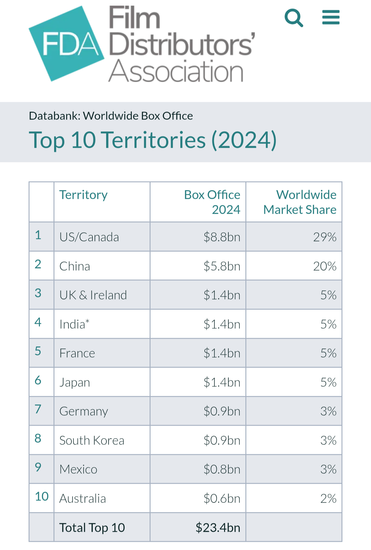Click the UK & Ireland territory cell
Viewport: 371px width, 550px height.
click(93, 295)
